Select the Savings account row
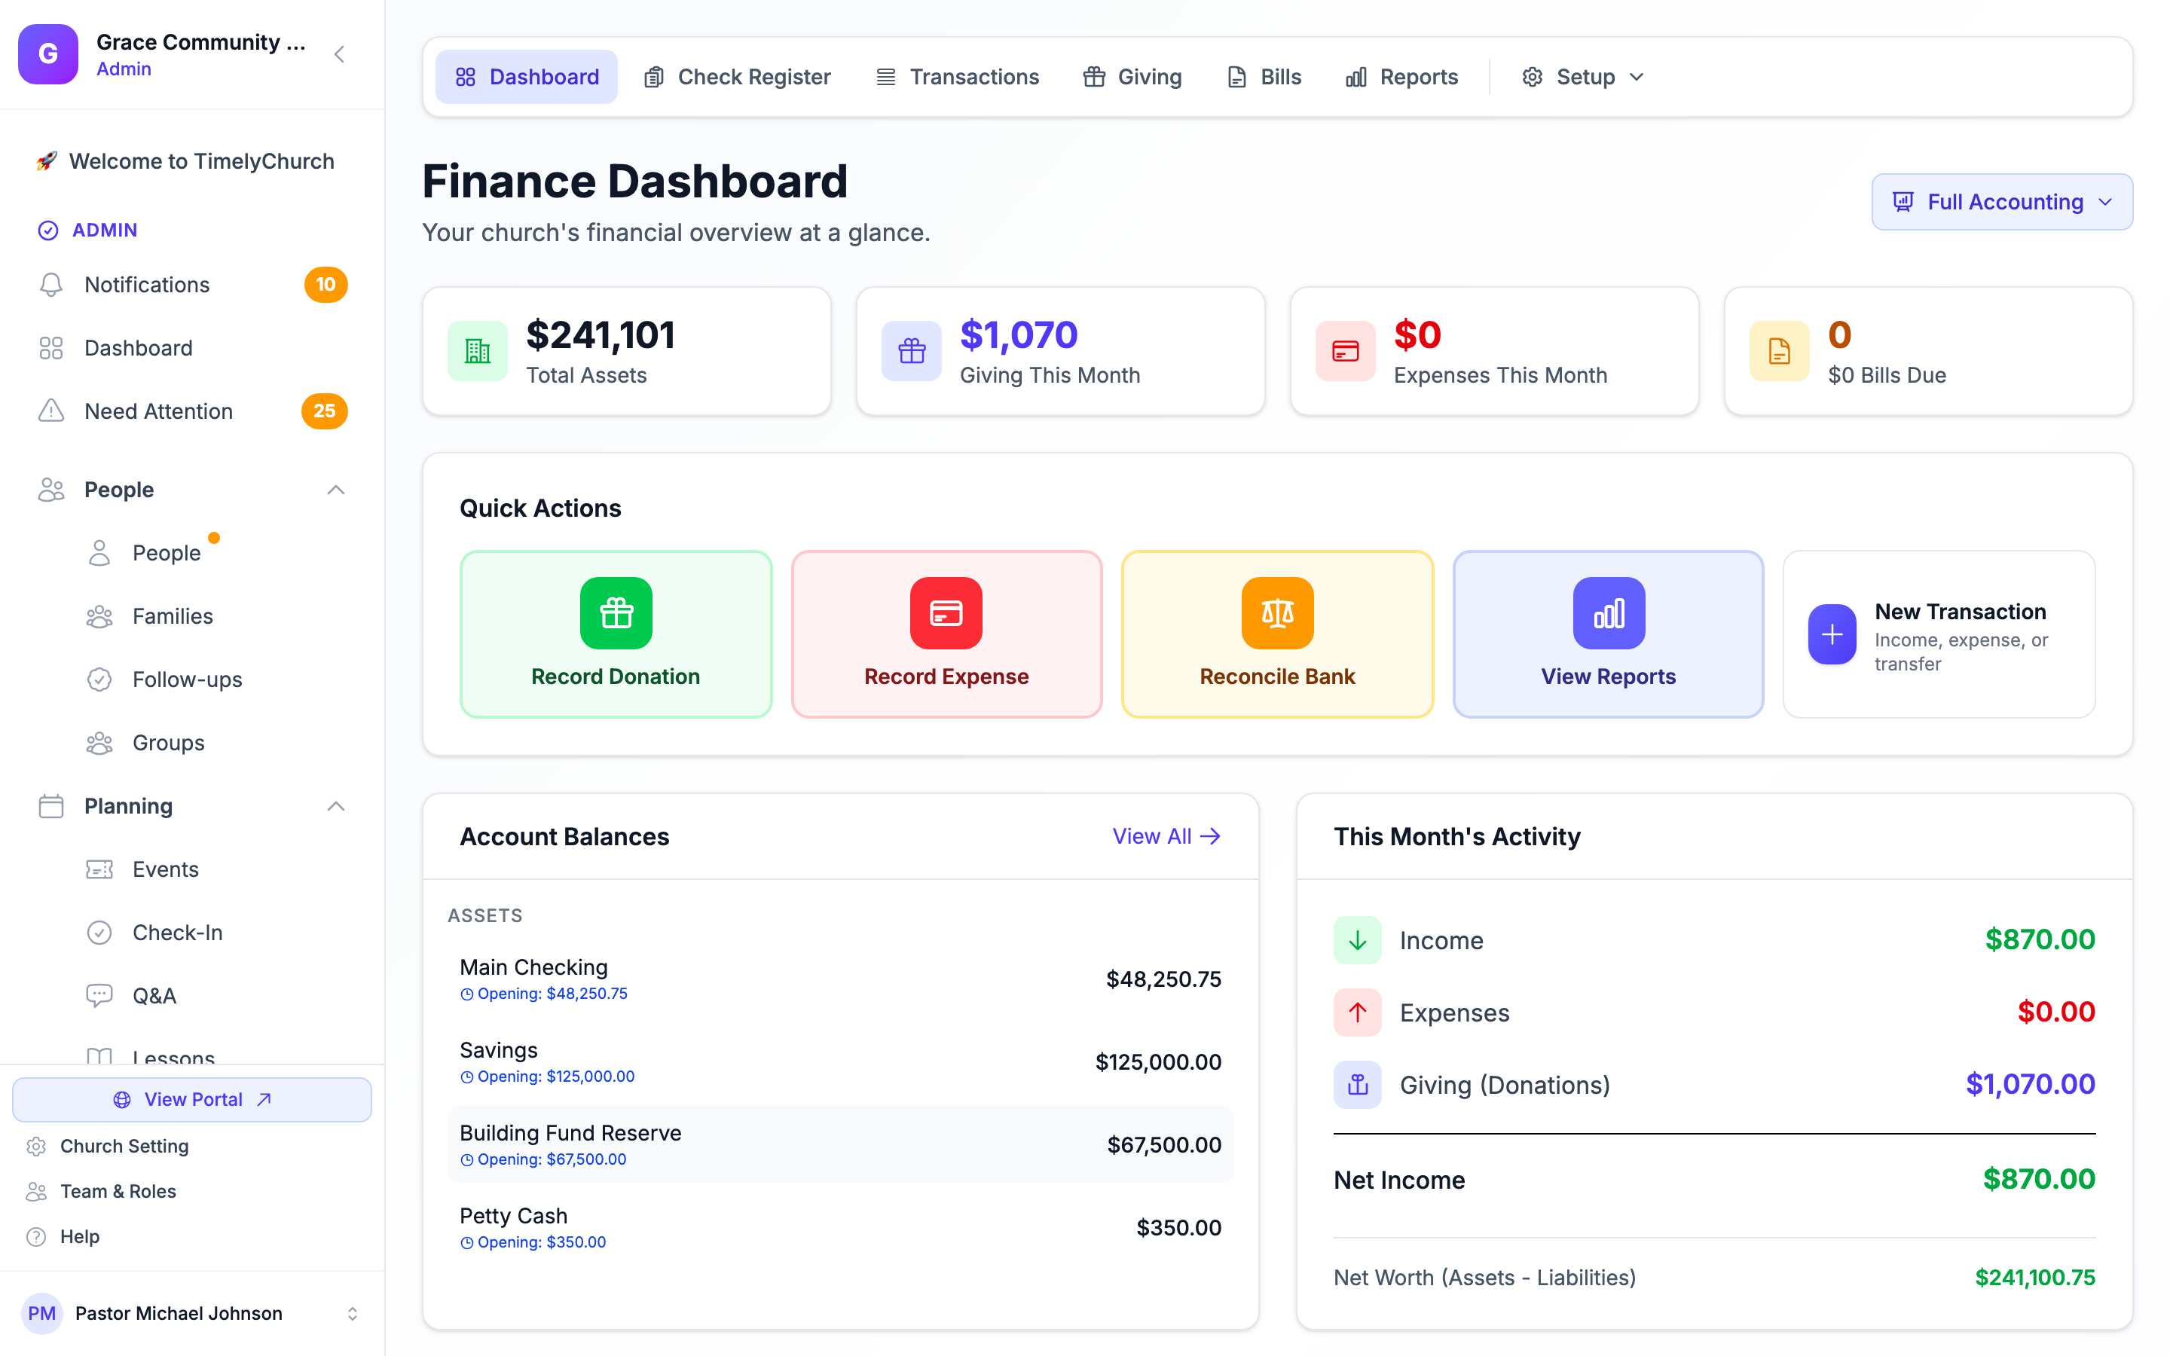2170x1356 pixels. 840,1062
